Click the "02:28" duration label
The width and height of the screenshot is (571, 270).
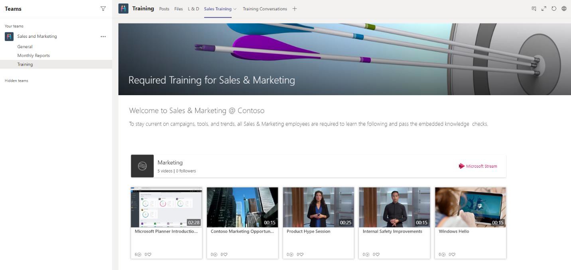[194, 223]
